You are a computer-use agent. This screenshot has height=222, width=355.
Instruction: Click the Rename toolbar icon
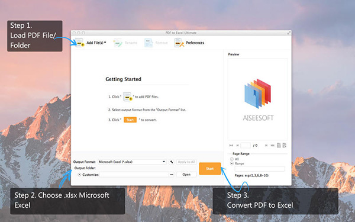[x=118, y=43]
